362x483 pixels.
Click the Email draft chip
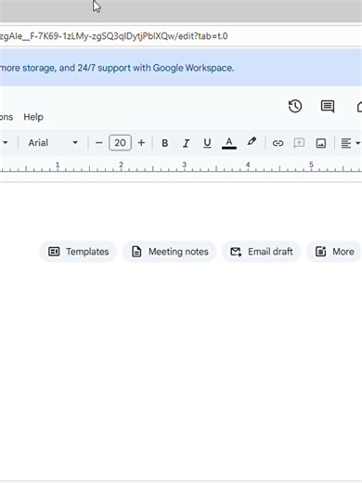point(261,252)
